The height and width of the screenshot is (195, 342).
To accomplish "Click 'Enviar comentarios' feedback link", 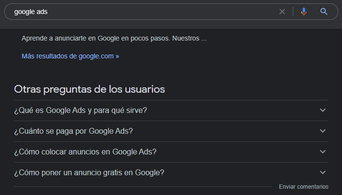I will pyautogui.click(x=303, y=187).
